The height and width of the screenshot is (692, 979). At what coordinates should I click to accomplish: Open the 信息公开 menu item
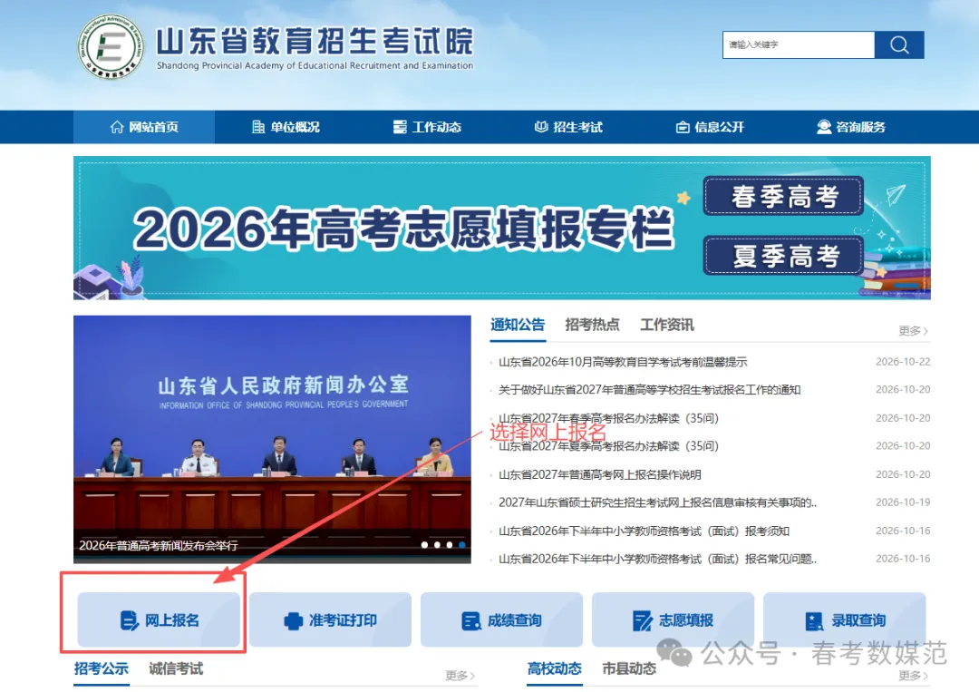710,127
